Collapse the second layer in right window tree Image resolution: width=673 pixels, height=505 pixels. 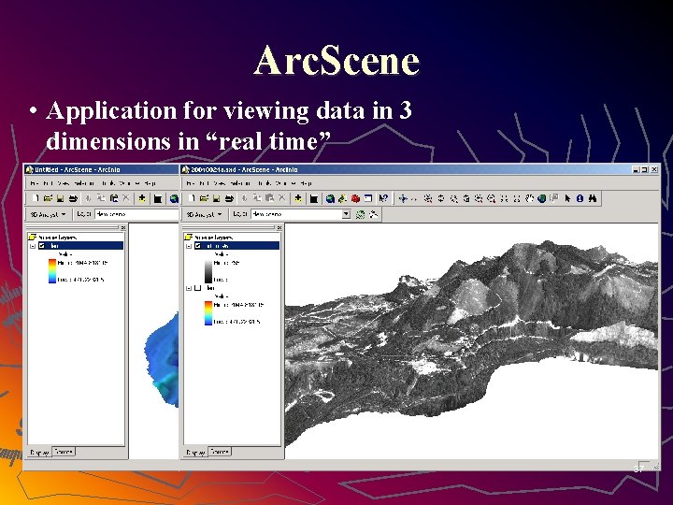[189, 288]
